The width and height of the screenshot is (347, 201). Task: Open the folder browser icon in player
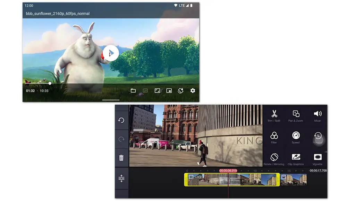point(133,91)
